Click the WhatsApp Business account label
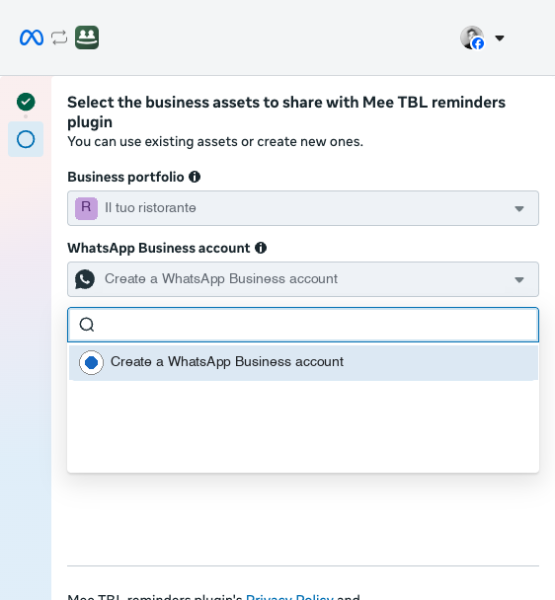 coord(159,248)
